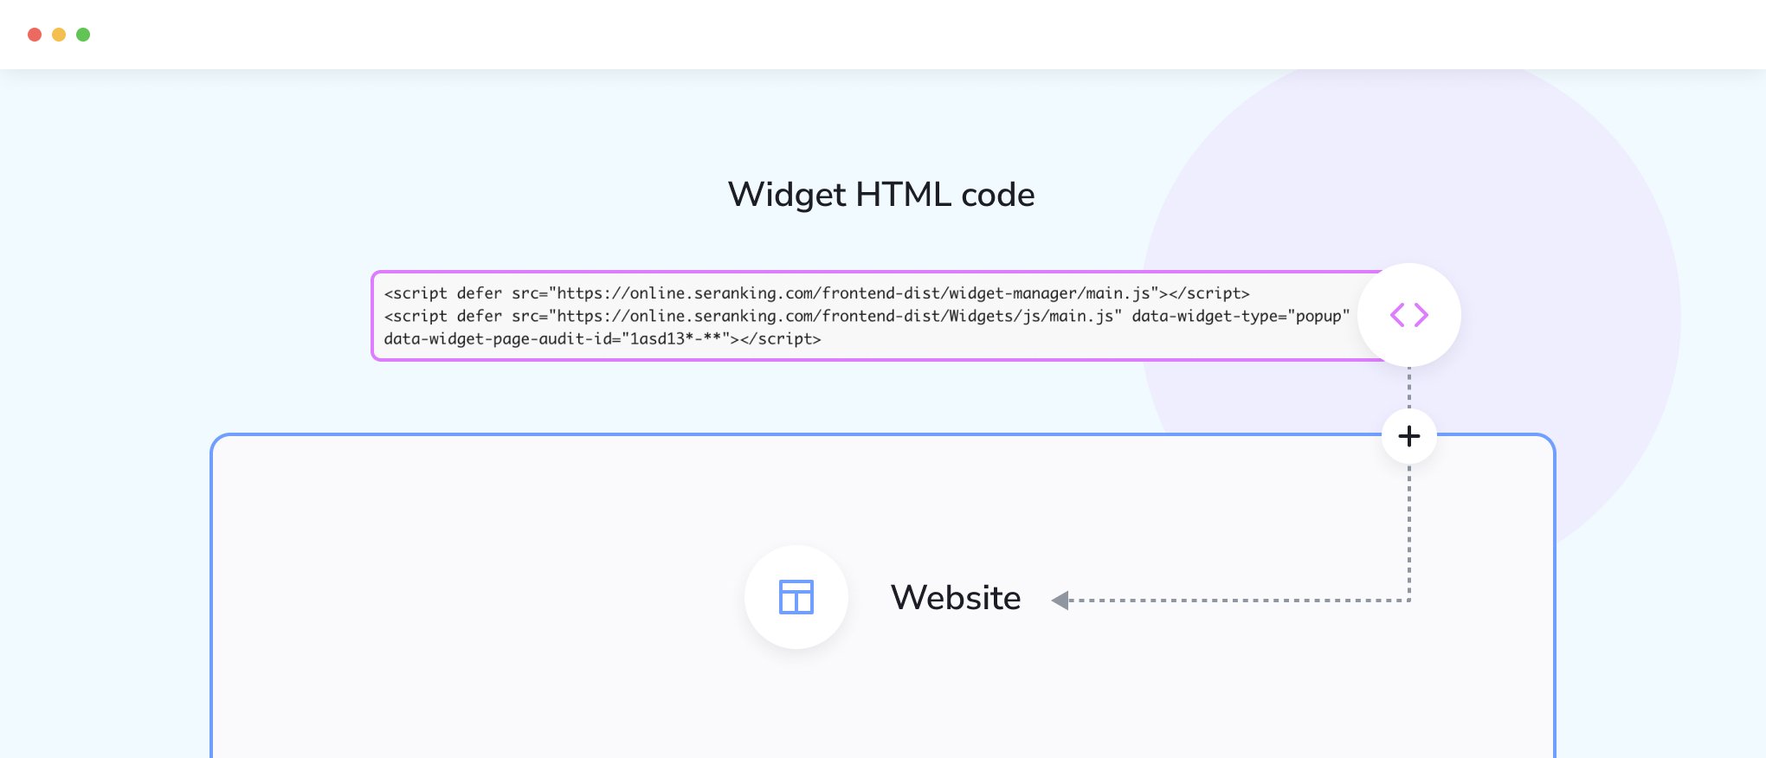Click the white window title bar
Screen dimensions: 1766x758
(883, 35)
